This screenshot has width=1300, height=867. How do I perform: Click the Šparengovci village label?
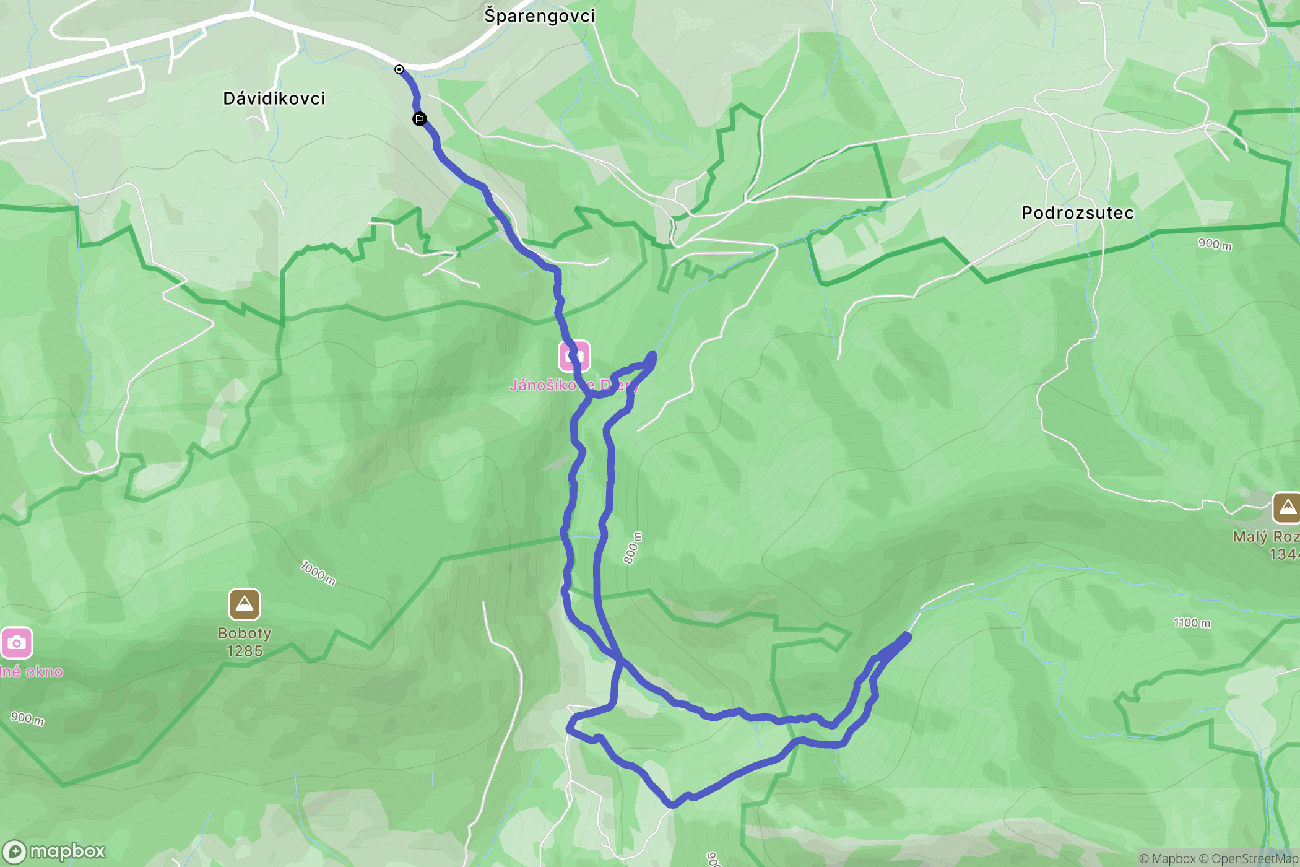pos(540,15)
